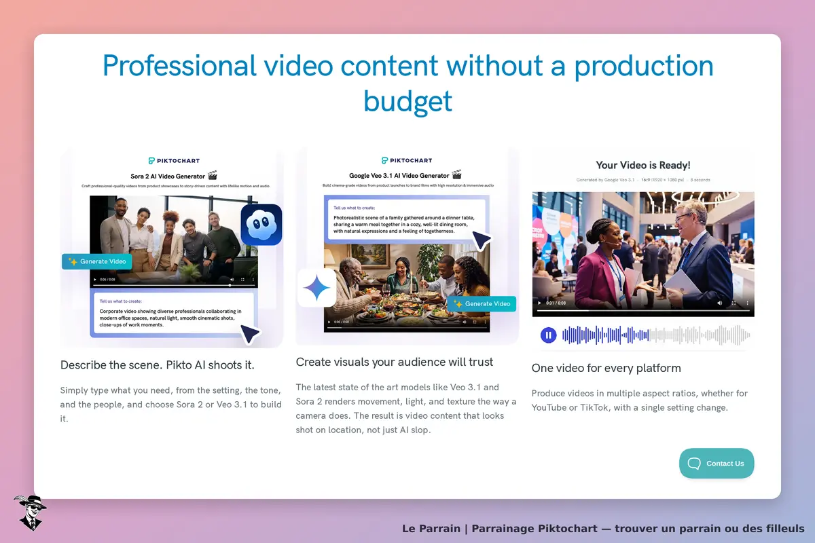The height and width of the screenshot is (543, 815).
Task: Enter fullscreen on the conference video
Action: tap(733, 303)
